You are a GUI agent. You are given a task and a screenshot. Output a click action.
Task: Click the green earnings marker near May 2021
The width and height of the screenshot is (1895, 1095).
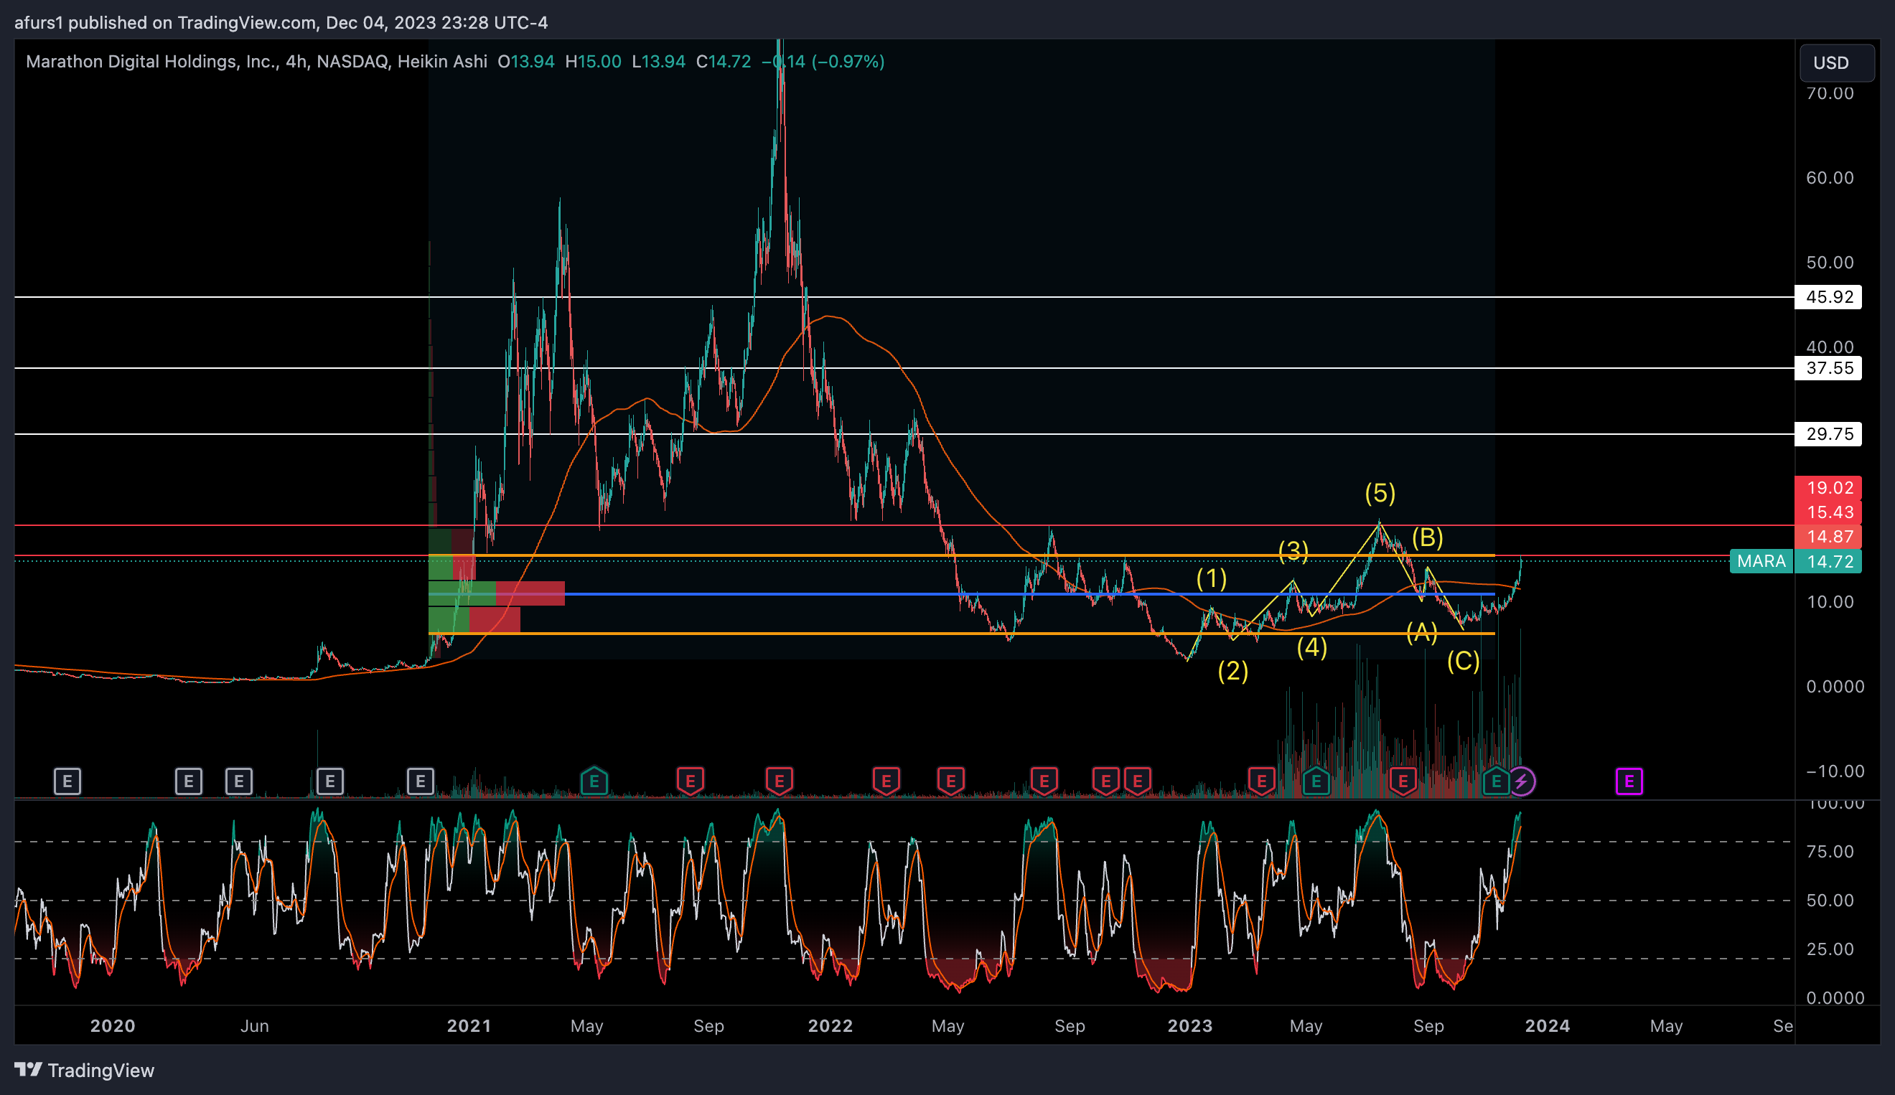pyautogui.click(x=594, y=781)
